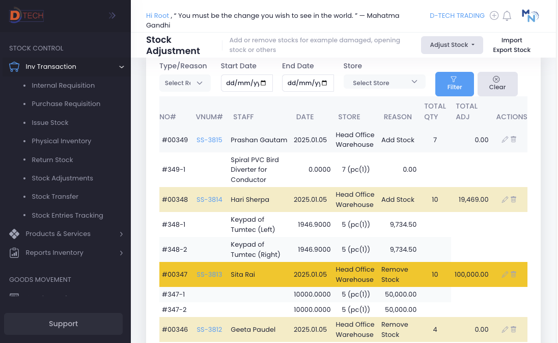Delete record #00346 using the trash icon
The width and height of the screenshot is (558, 343).
(513, 329)
